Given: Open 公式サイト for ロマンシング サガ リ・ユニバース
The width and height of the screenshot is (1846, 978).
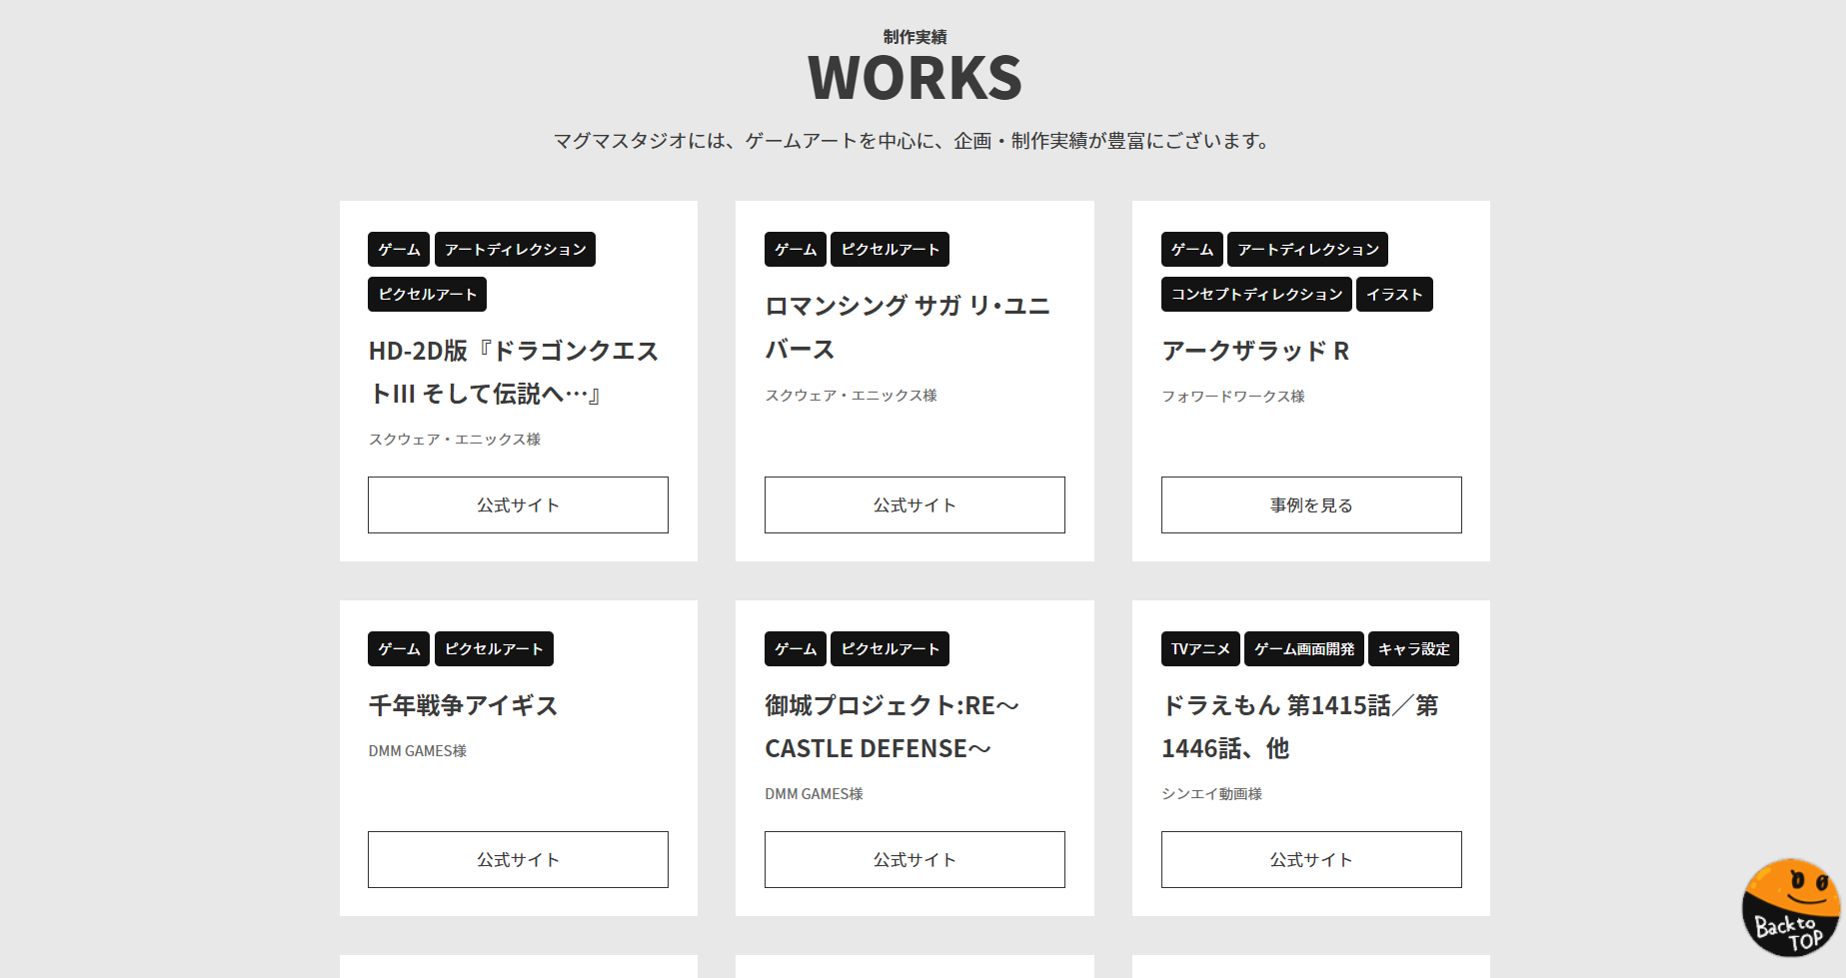Looking at the screenshot, I should [915, 504].
